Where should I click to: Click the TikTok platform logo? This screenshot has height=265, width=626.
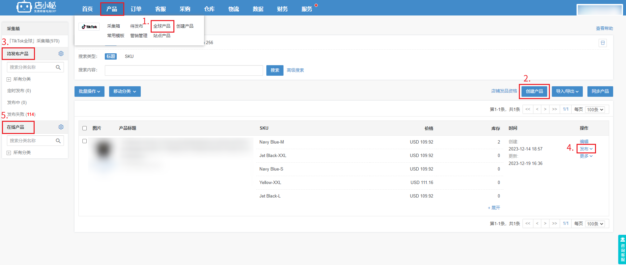point(89,27)
